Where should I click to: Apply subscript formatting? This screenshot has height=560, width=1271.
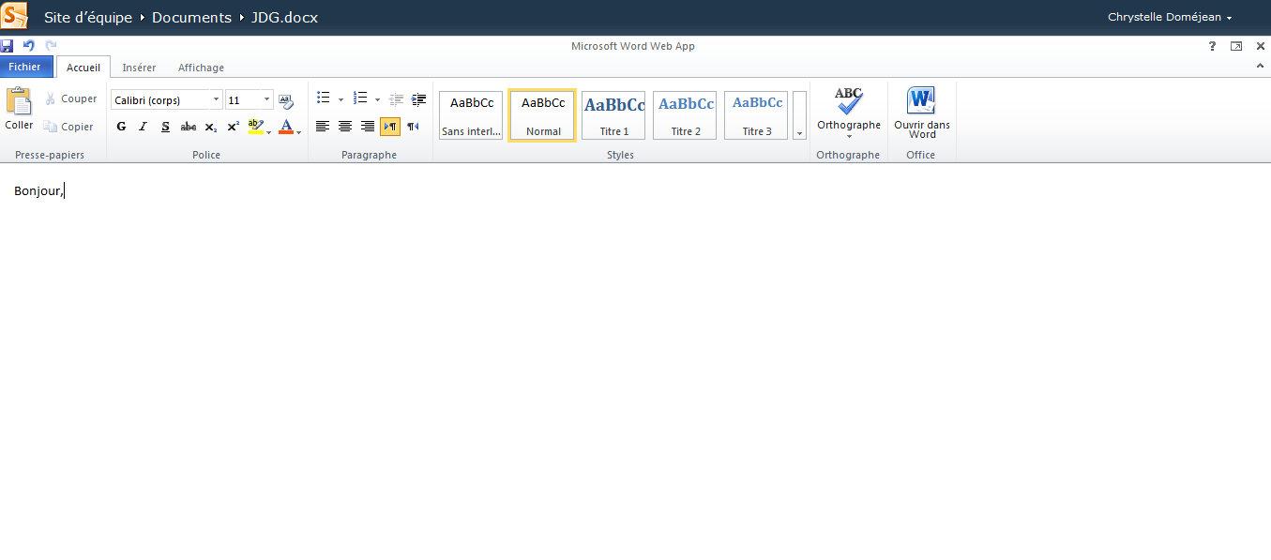(211, 127)
